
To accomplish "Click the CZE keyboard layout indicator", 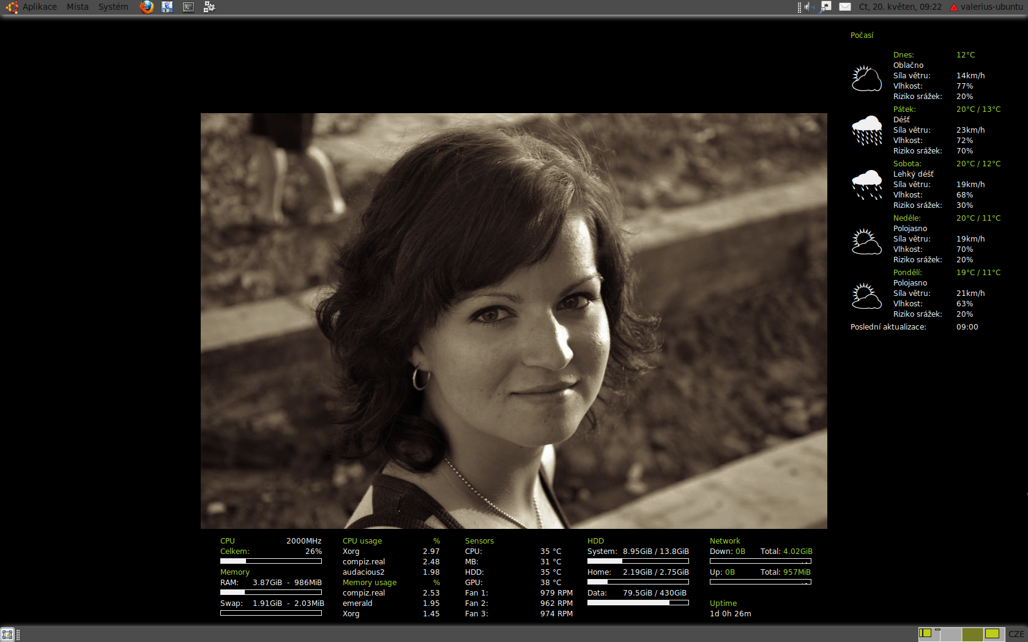I will (1016, 635).
